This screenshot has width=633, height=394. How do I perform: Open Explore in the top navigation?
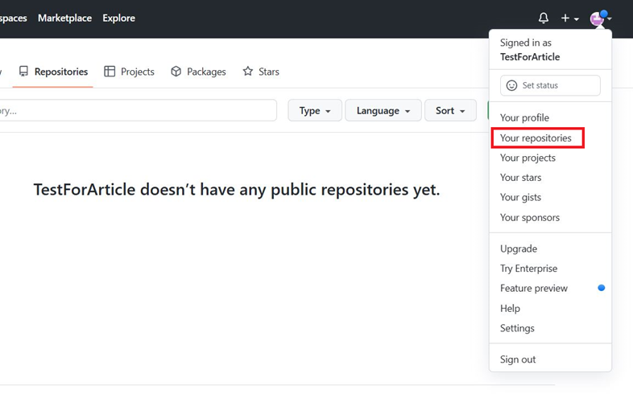tap(118, 18)
